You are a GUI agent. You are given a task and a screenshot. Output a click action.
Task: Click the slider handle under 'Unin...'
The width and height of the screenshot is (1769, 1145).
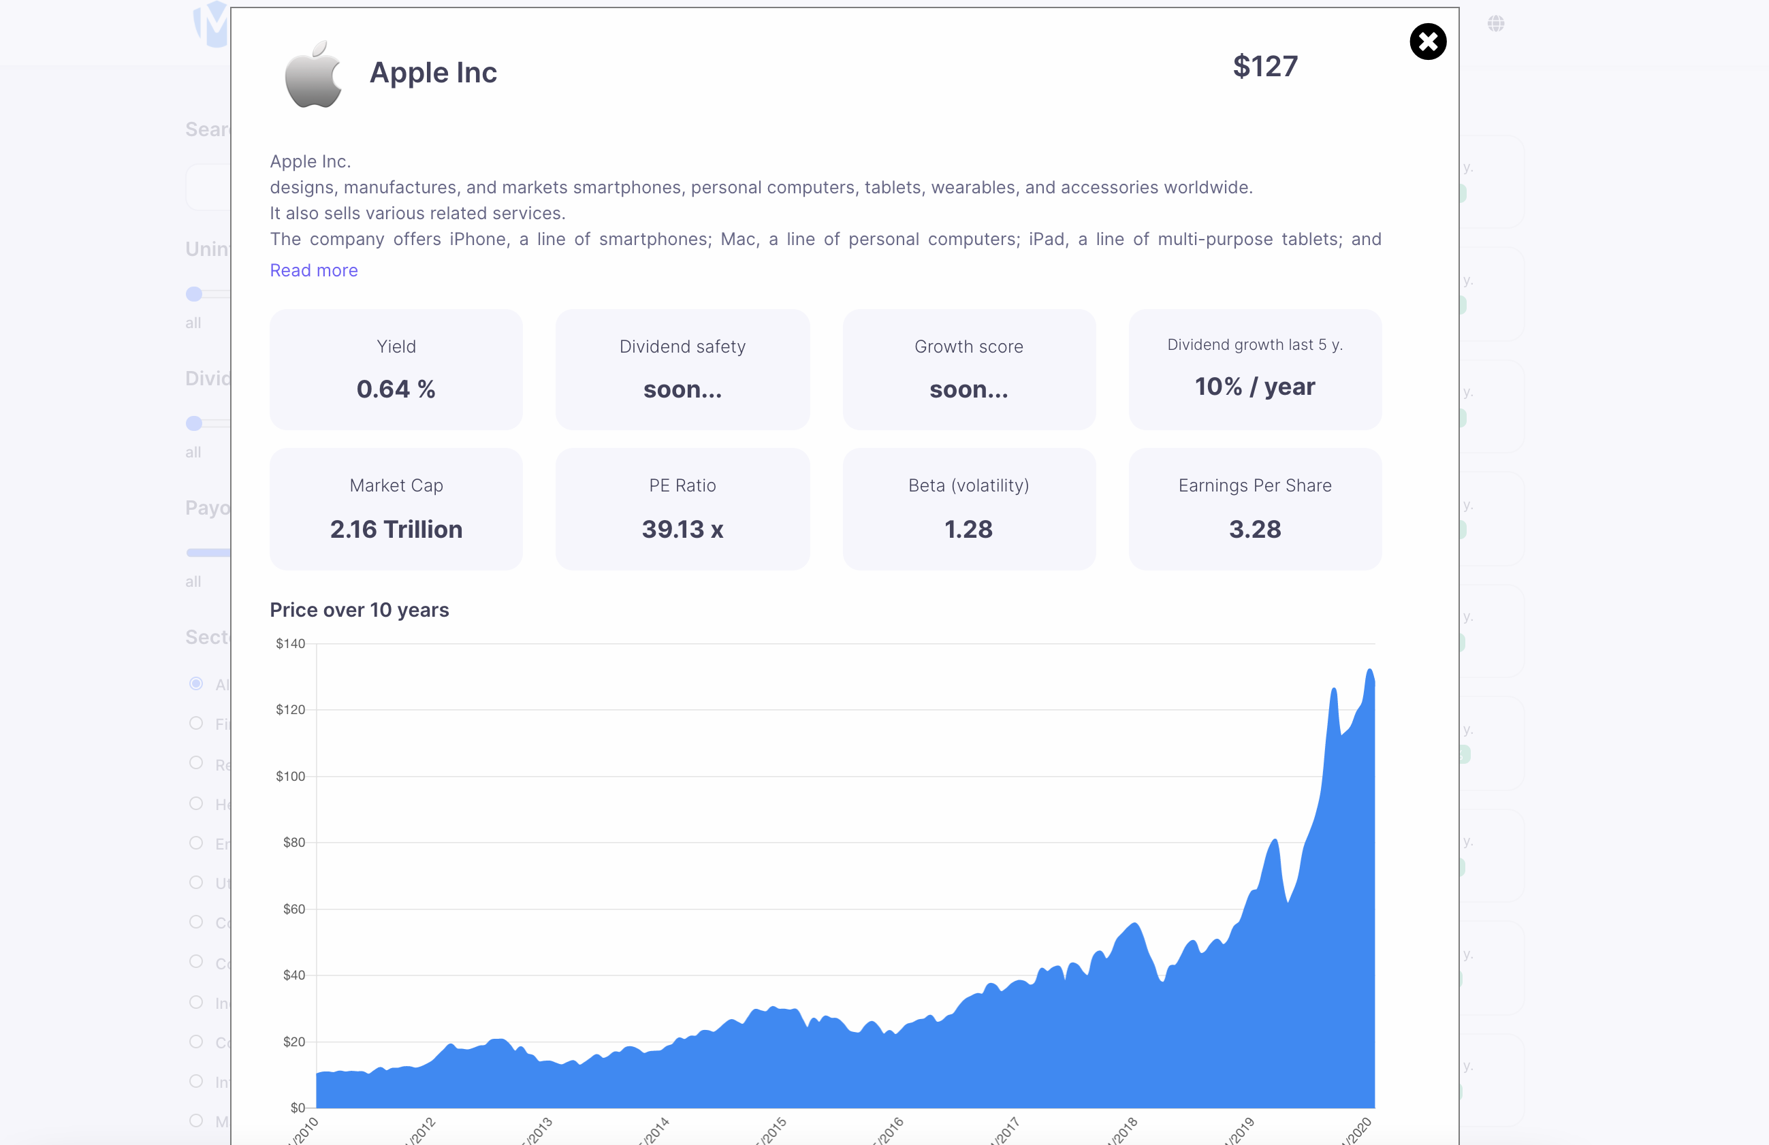pyautogui.click(x=194, y=294)
